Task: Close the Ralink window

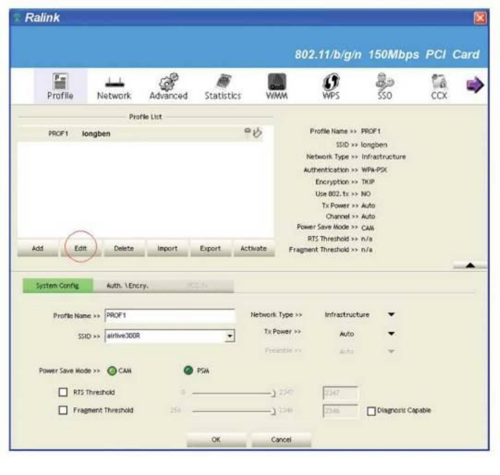Action: click(480, 18)
